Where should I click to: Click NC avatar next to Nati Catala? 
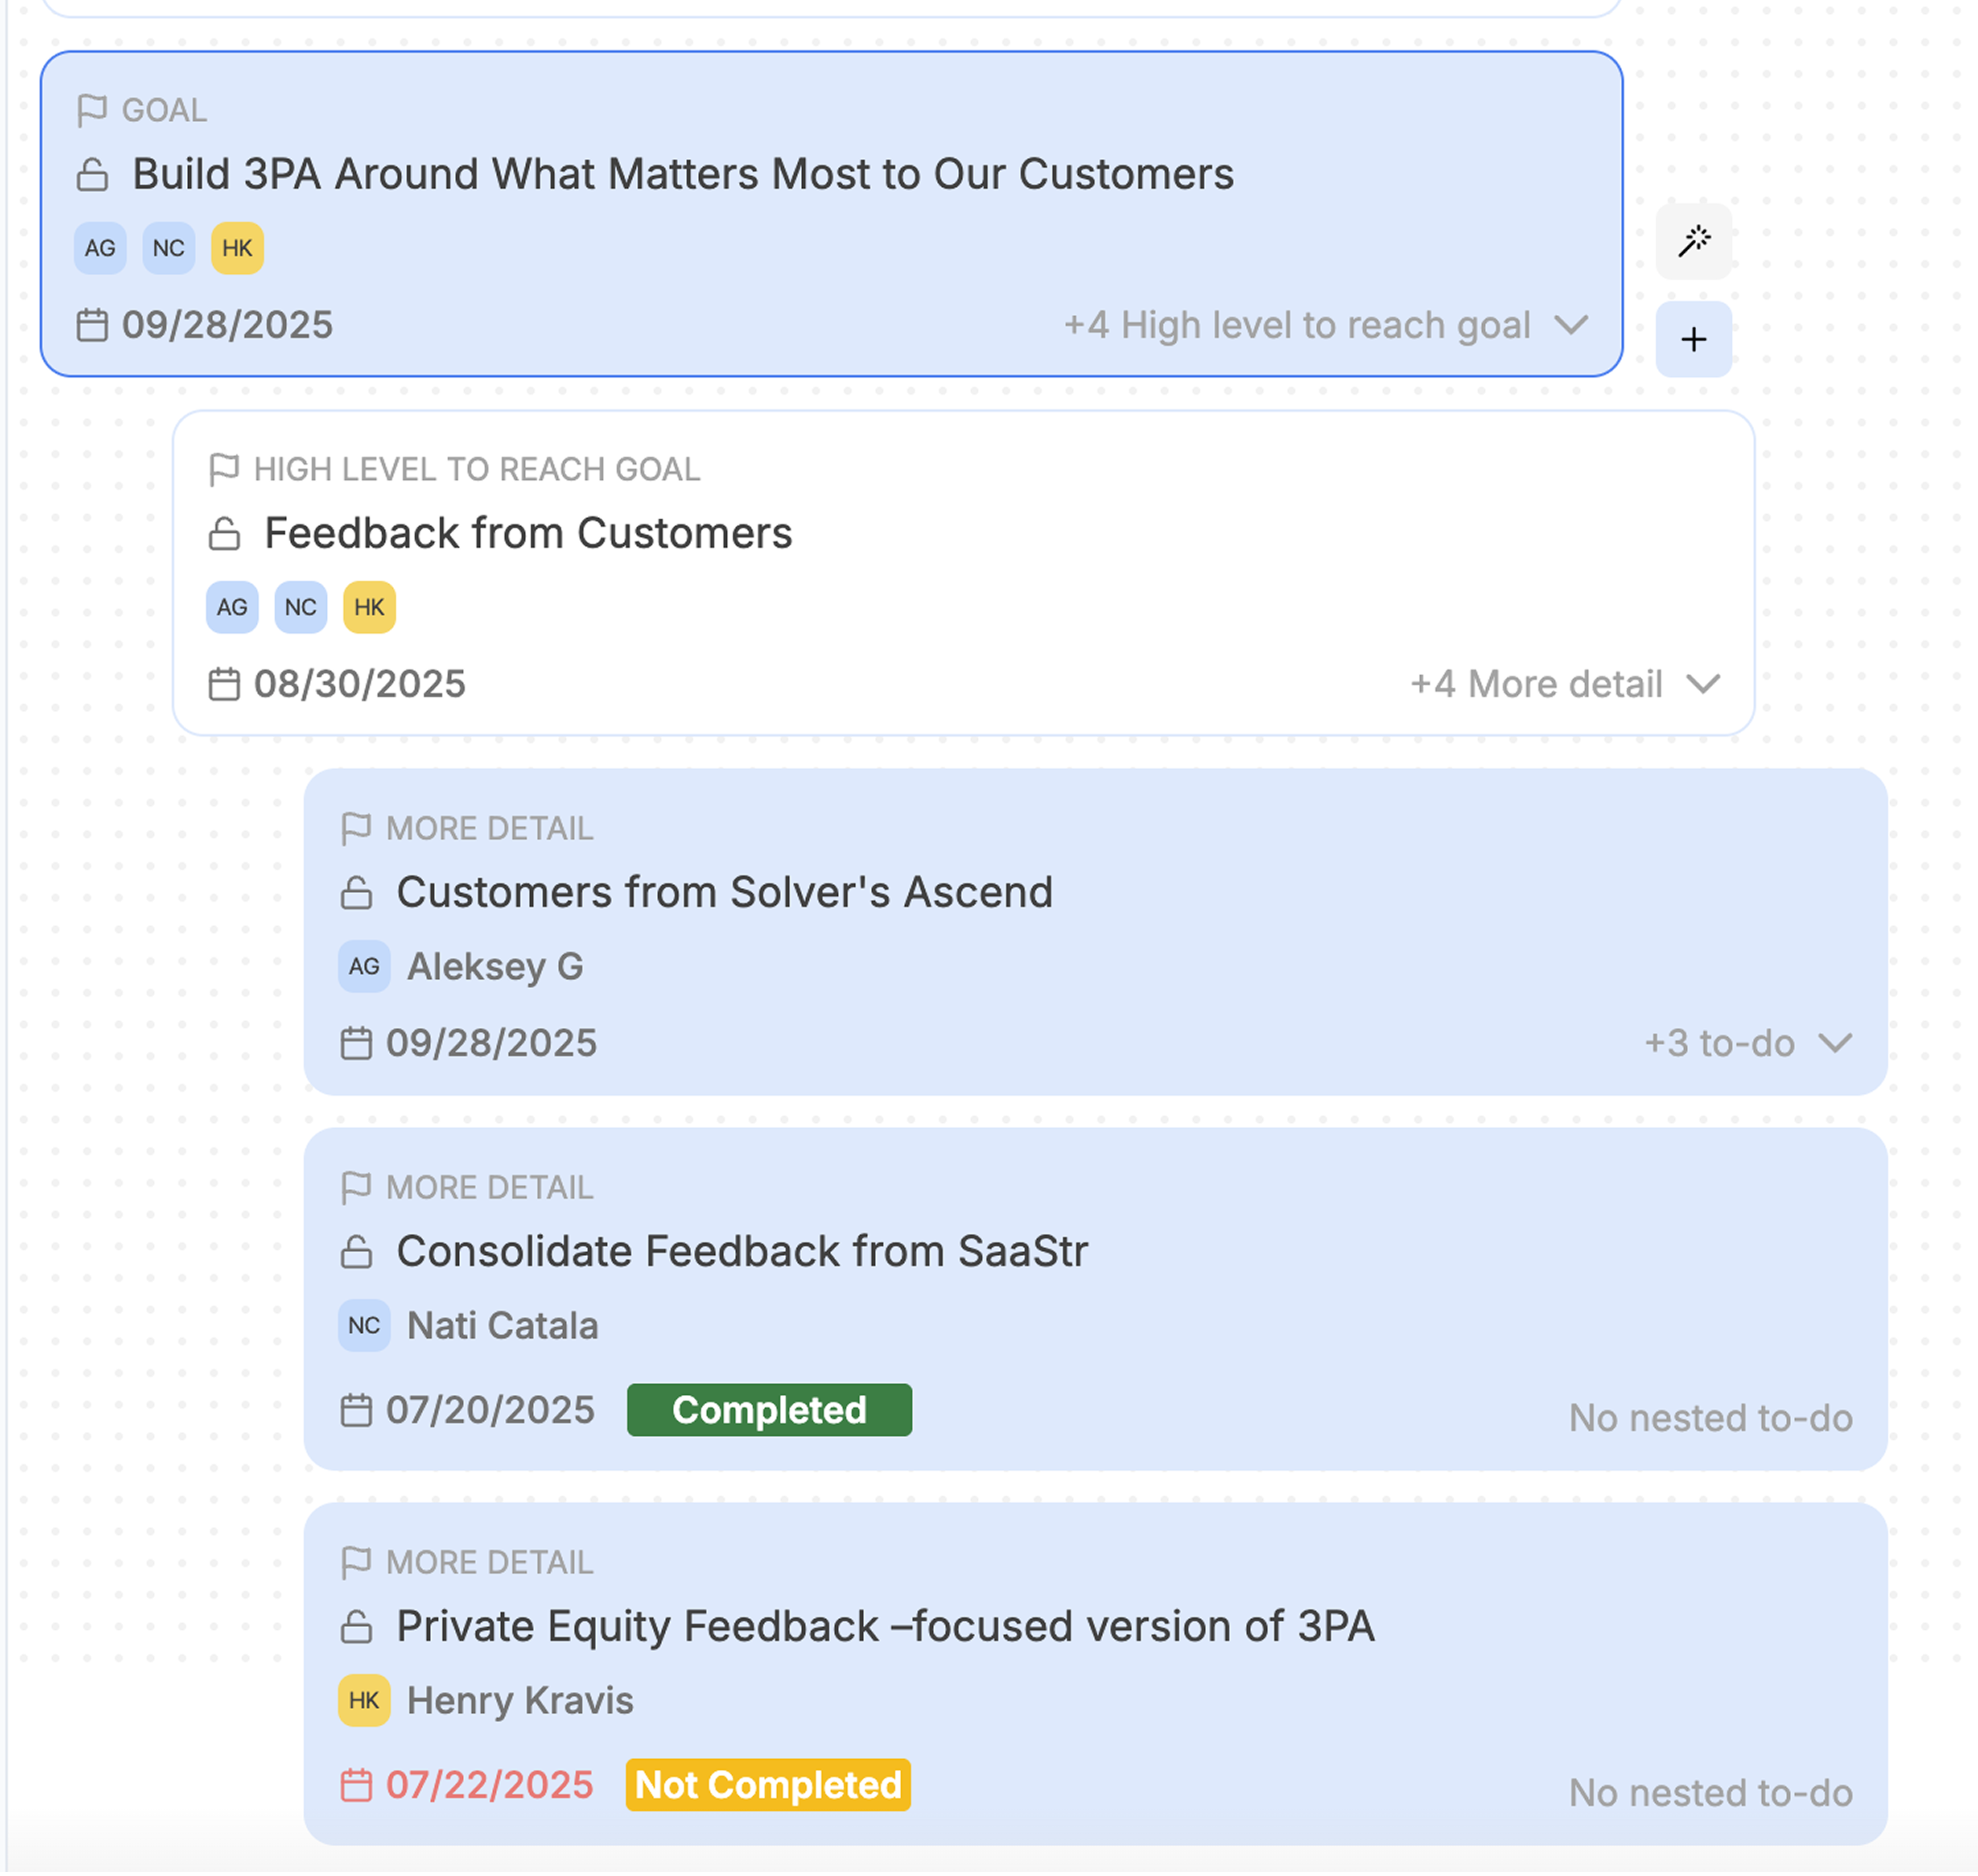point(364,1325)
